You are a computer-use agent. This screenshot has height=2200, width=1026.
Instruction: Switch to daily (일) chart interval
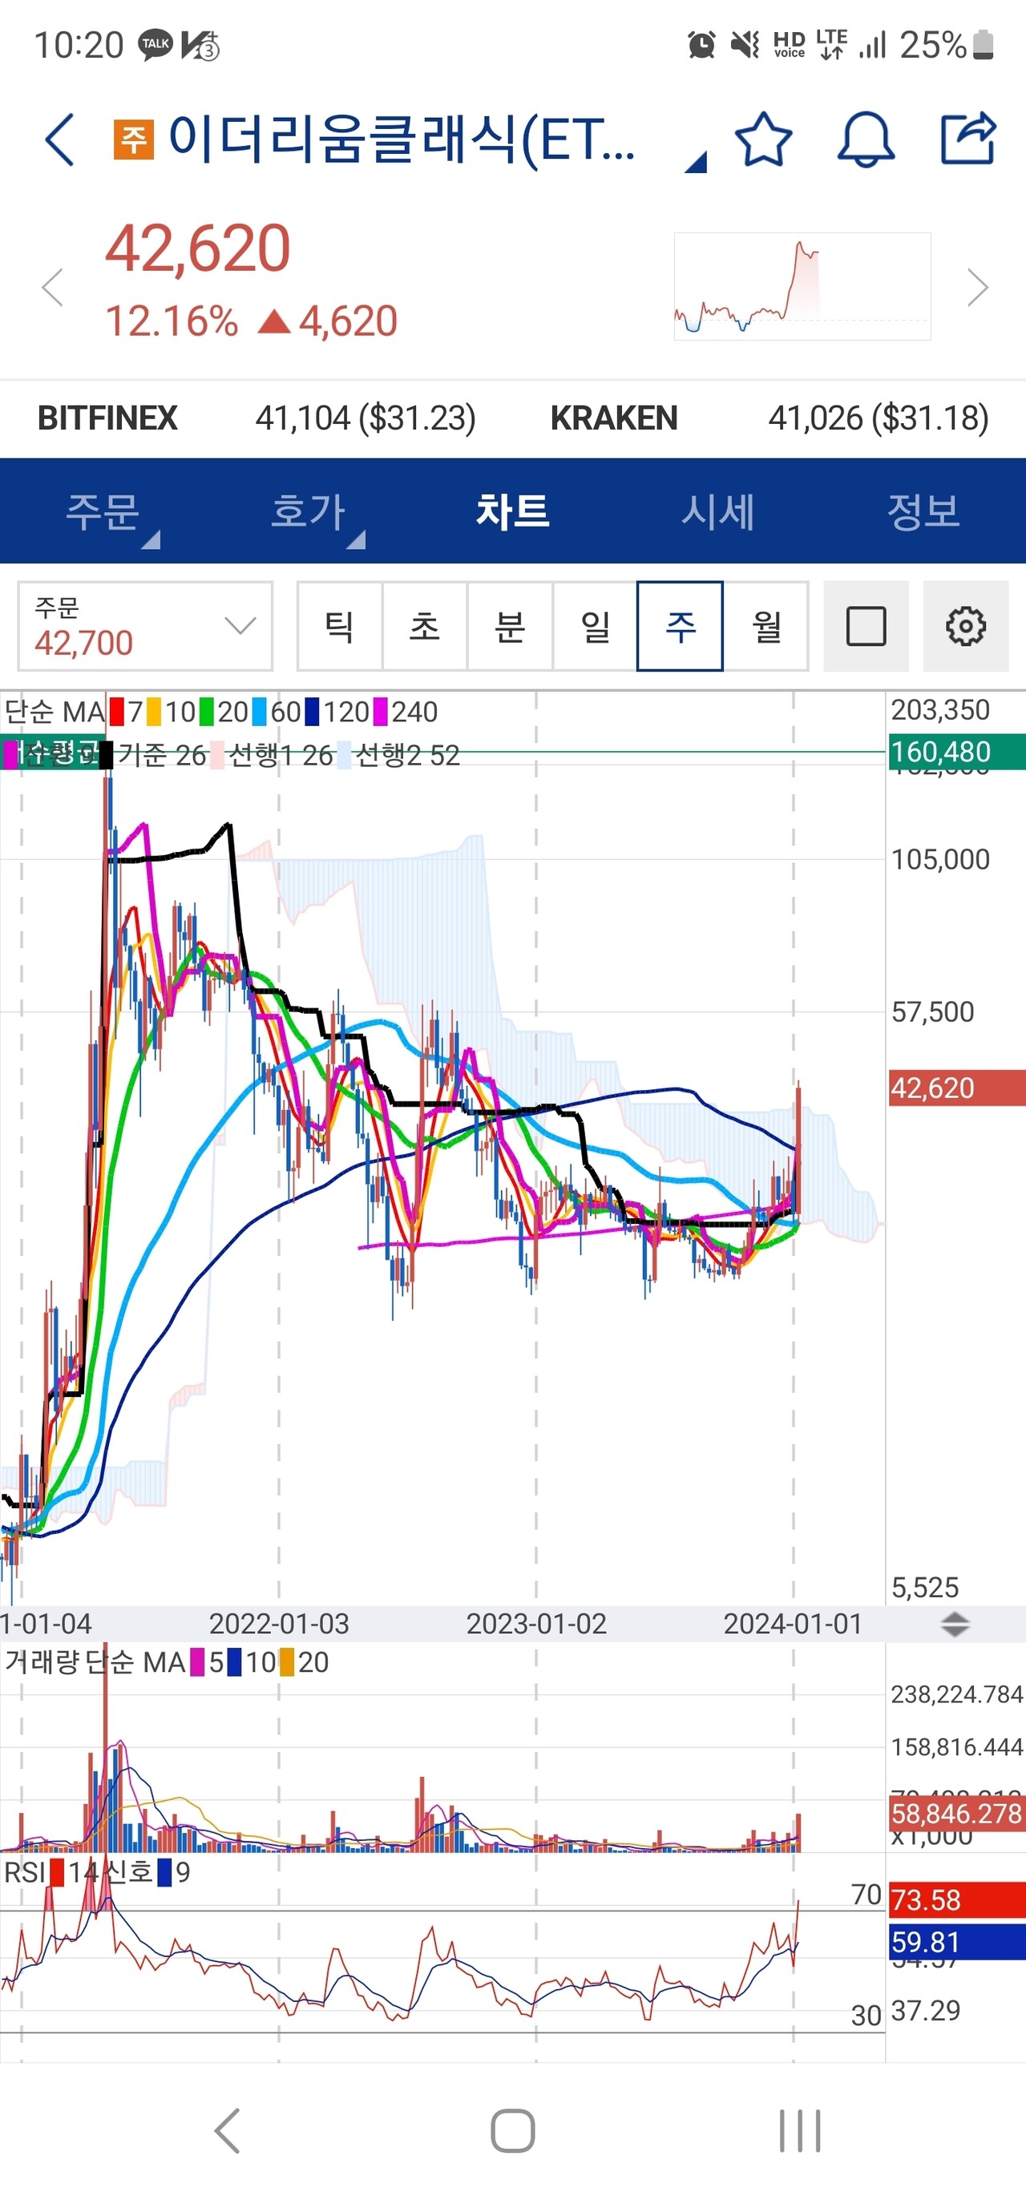(595, 626)
